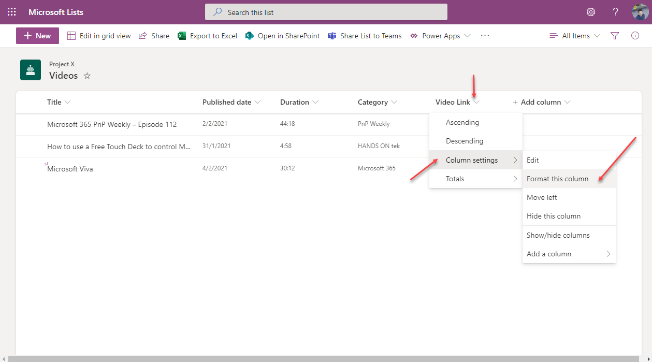Expand the All Items view dropdown
Viewport: 652px width, 362px height.
(x=575, y=36)
